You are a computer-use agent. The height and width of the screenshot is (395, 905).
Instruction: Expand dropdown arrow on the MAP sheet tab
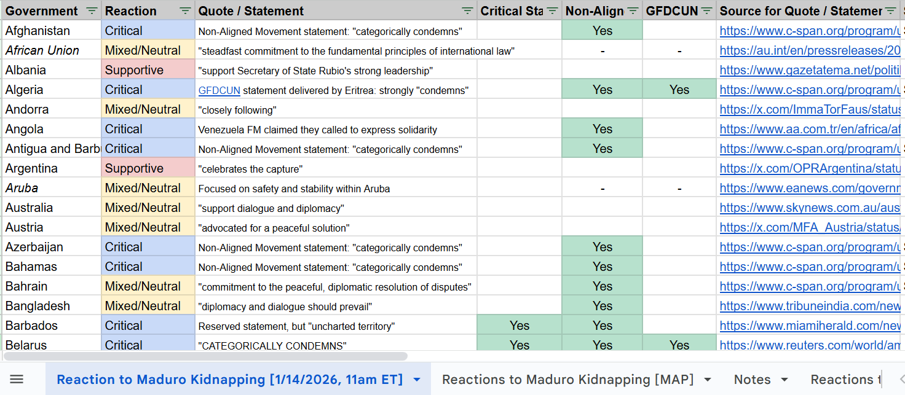(708, 380)
